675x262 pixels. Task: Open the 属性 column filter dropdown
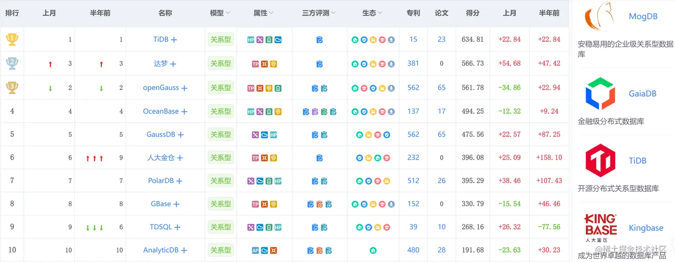click(x=271, y=13)
